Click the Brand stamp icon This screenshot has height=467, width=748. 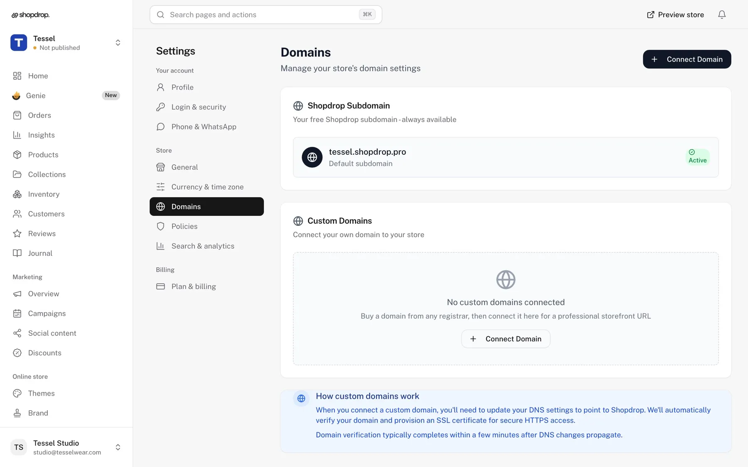point(17,413)
